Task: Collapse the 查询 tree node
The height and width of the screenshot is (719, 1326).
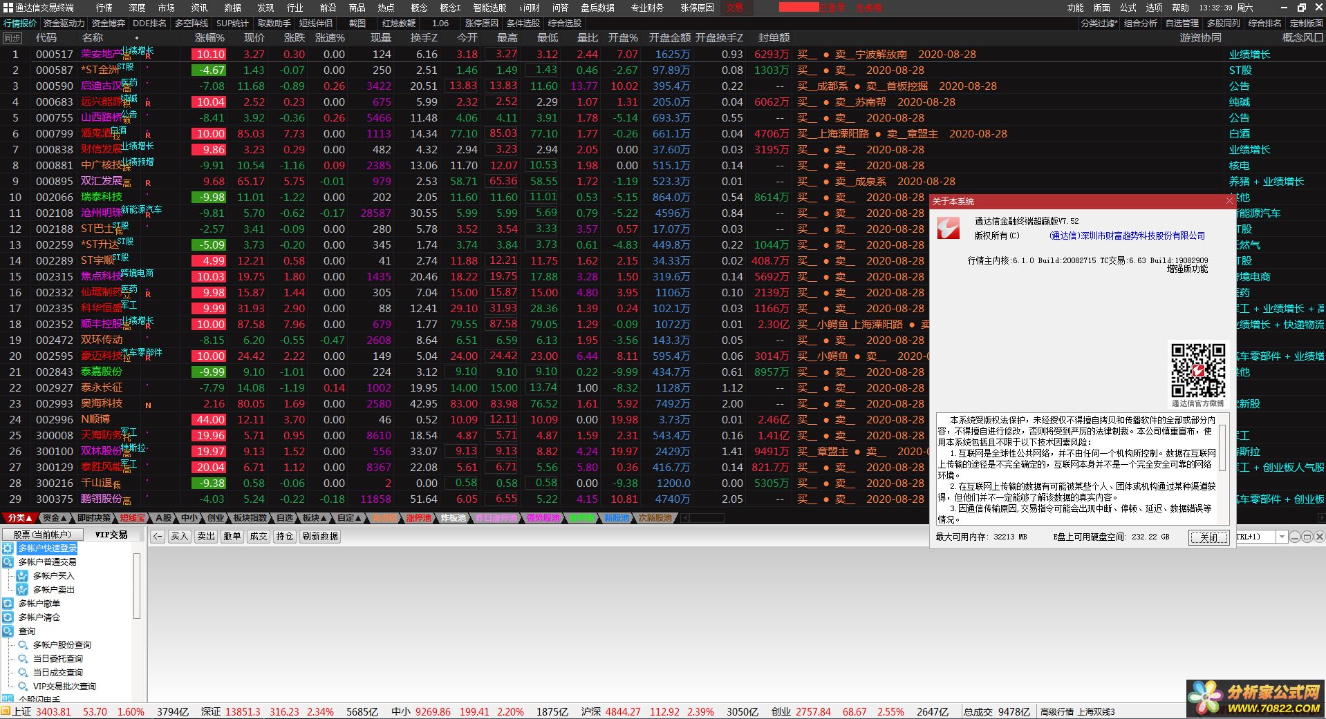Action: pos(27,631)
